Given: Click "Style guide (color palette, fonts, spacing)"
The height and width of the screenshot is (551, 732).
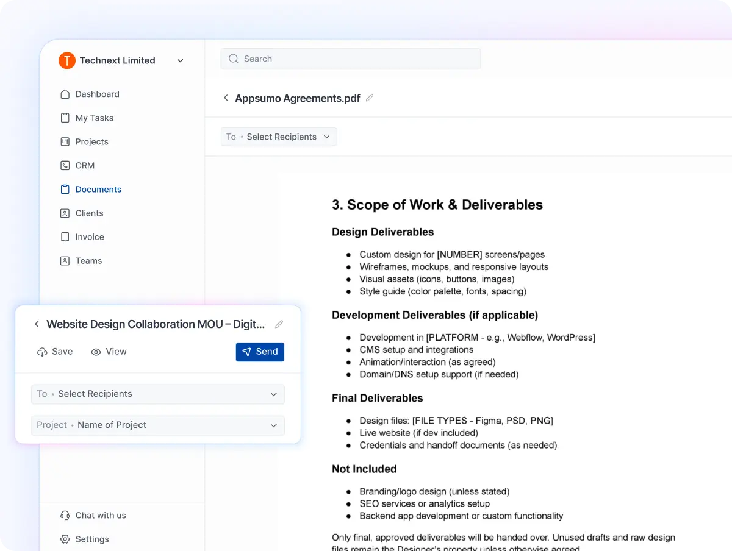Looking at the screenshot, I should (443, 291).
